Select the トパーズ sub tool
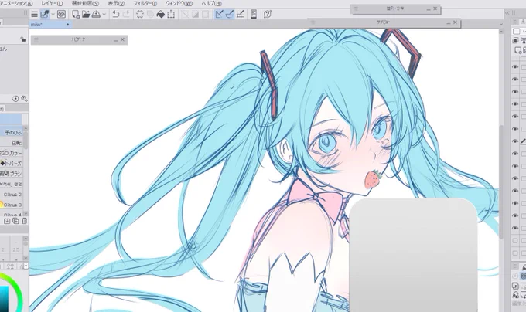The image size is (526, 312). tap(12, 164)
